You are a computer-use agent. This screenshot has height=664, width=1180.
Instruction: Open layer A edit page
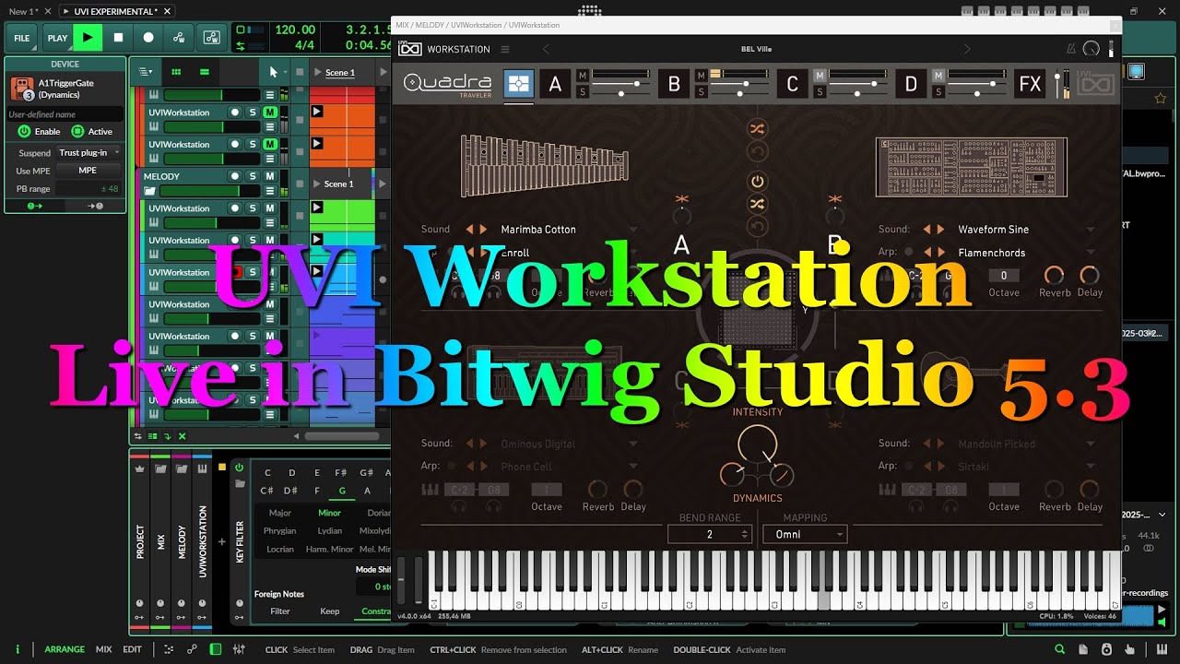pos(555,85)
